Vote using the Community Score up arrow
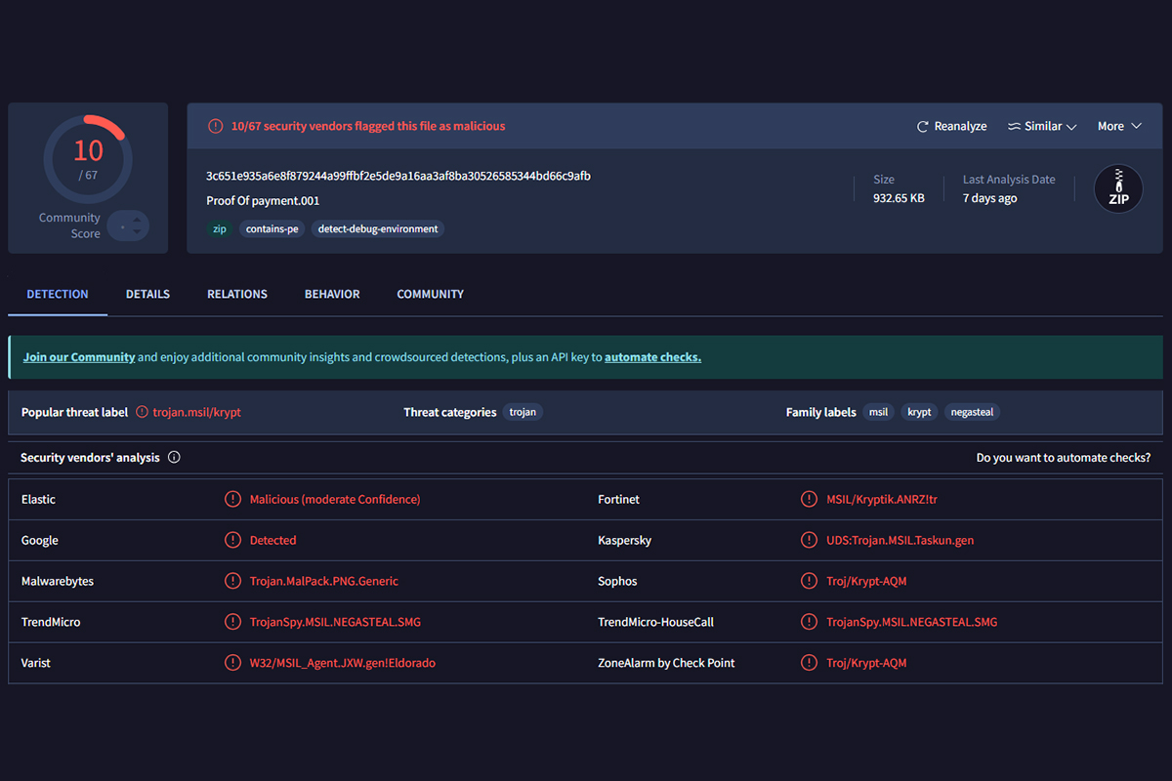 138,220
